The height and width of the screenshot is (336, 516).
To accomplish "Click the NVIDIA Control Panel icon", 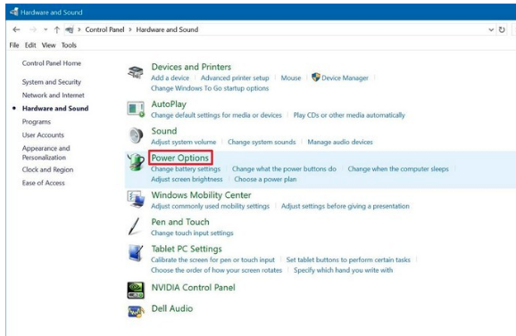I will [136, 290].
